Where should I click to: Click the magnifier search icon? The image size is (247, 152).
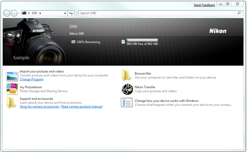tap(239, 13)
